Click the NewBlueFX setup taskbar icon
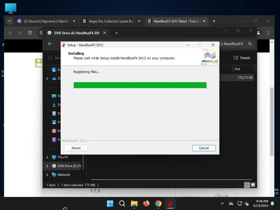 tap(170, 203)
